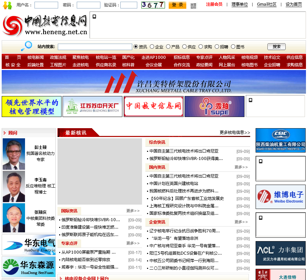Select the 资讯 search radio button
The height and width of the screenshot is (280, 308).
[136, 47]
